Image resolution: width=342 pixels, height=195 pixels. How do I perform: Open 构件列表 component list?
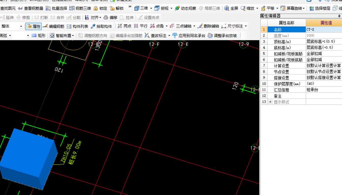[77, 26]
